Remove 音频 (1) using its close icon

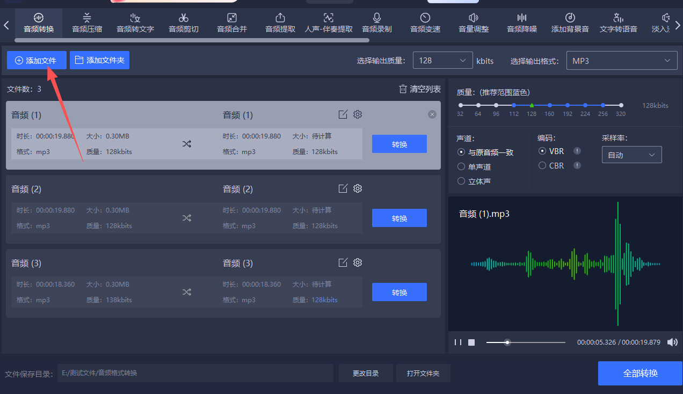point(432,114)
